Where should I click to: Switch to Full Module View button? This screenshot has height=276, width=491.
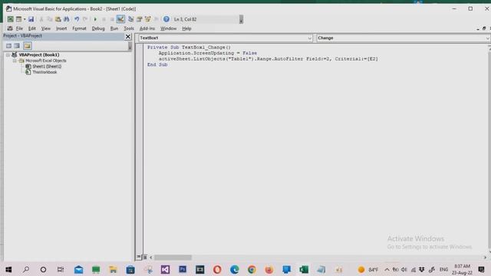click(145, 258)
